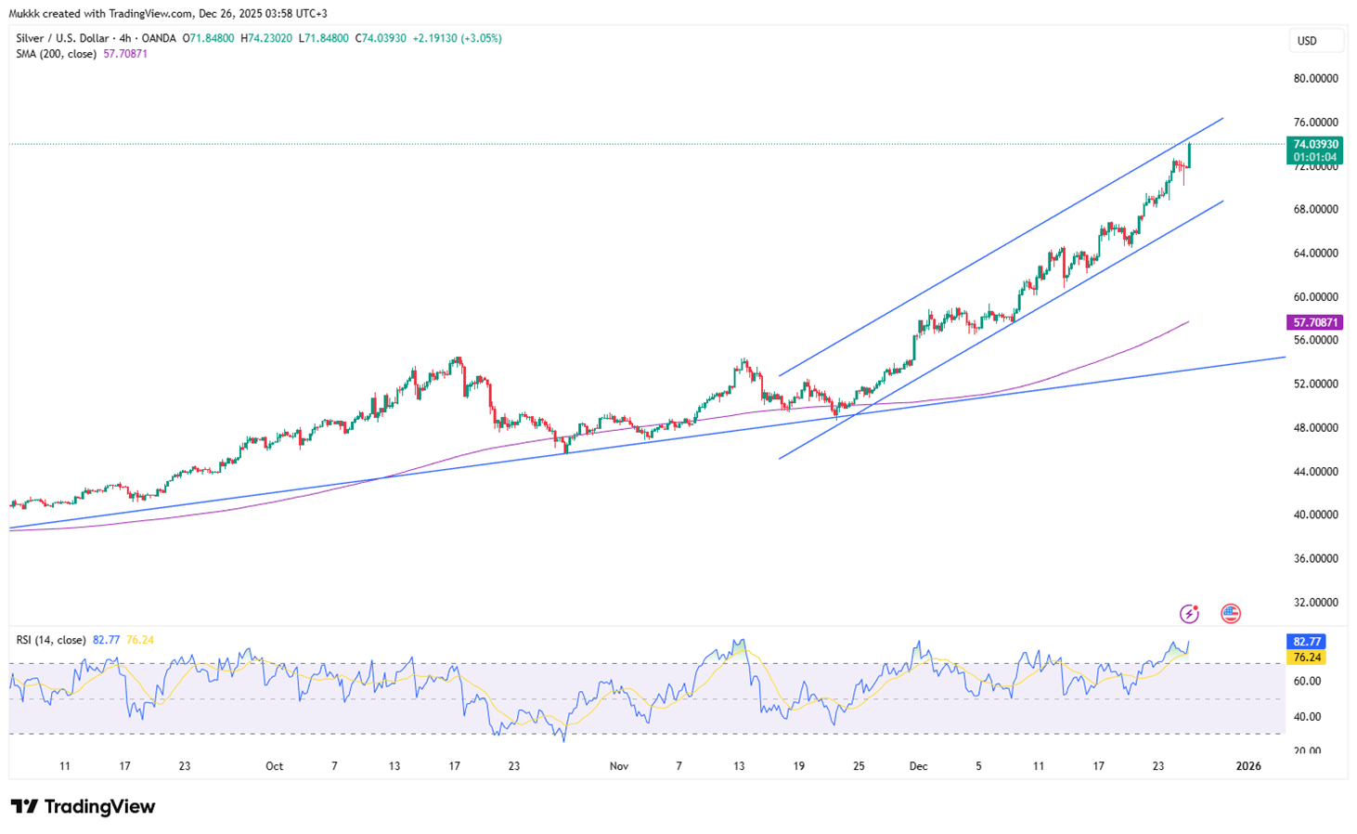Click the blue 82.77 RSI value label
This screenshot has height=834, width=1357.
[1306, 642]
